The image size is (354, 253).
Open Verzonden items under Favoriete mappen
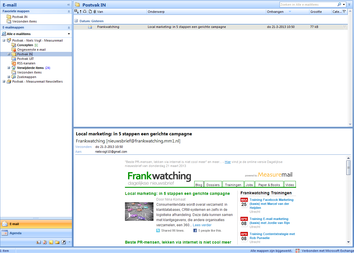[25, 21]
